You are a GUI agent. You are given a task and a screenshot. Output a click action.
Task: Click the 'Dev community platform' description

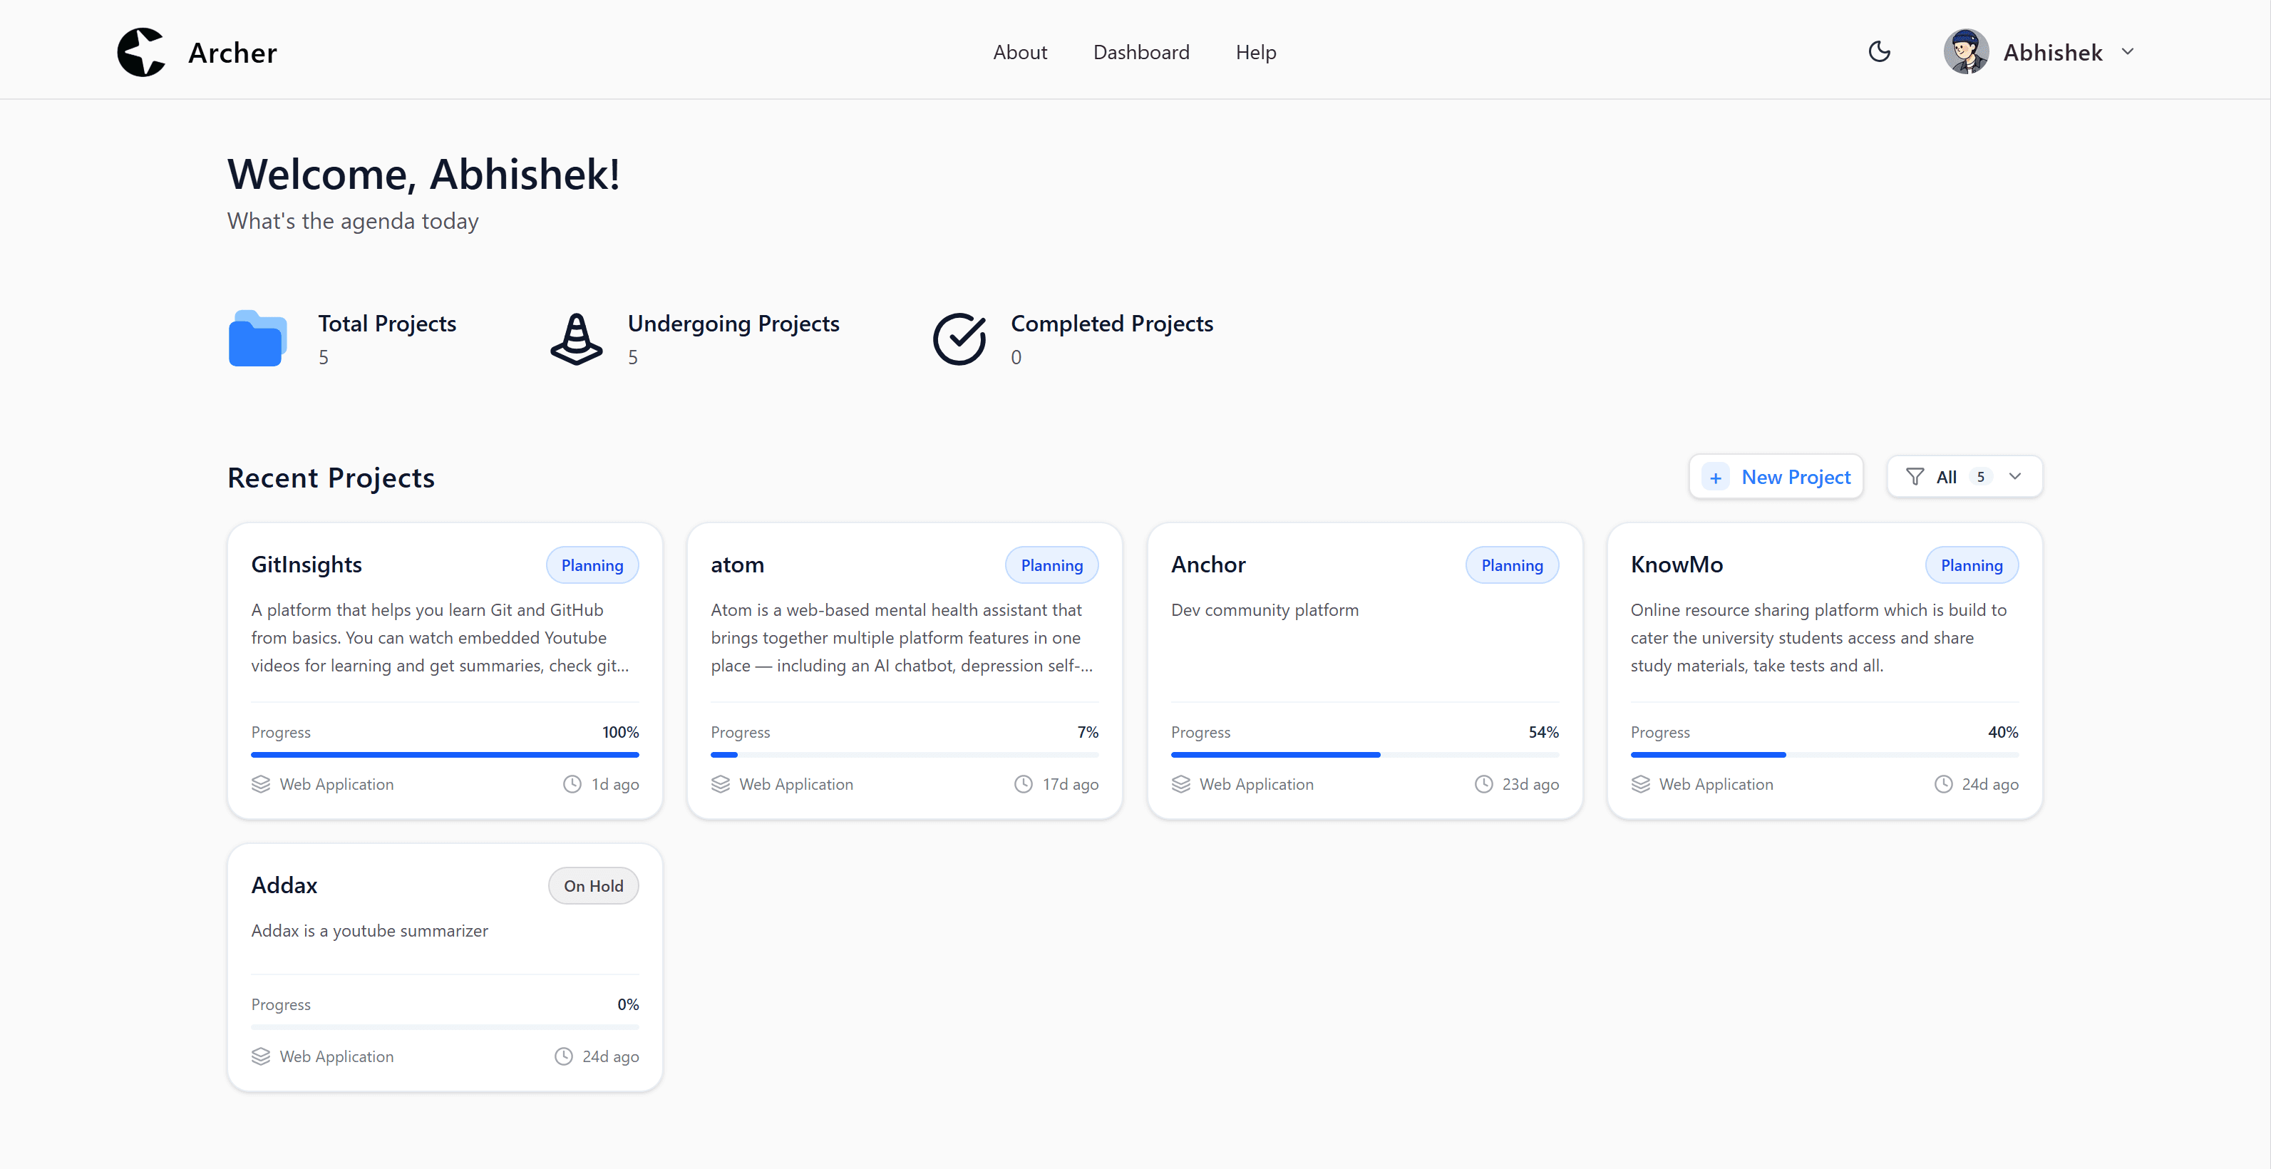pyautogui.click(x=1265, y=610)
